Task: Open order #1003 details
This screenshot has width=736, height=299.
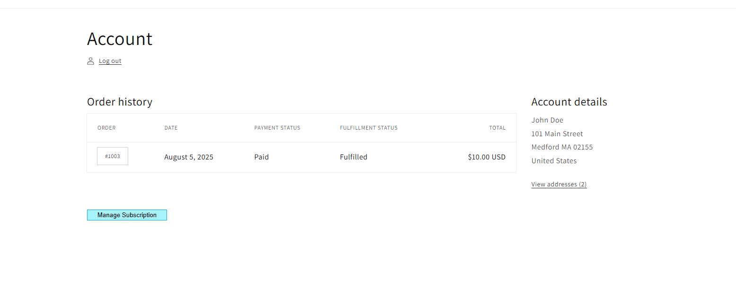Action: pyautogui.click(x=113, y=156)
